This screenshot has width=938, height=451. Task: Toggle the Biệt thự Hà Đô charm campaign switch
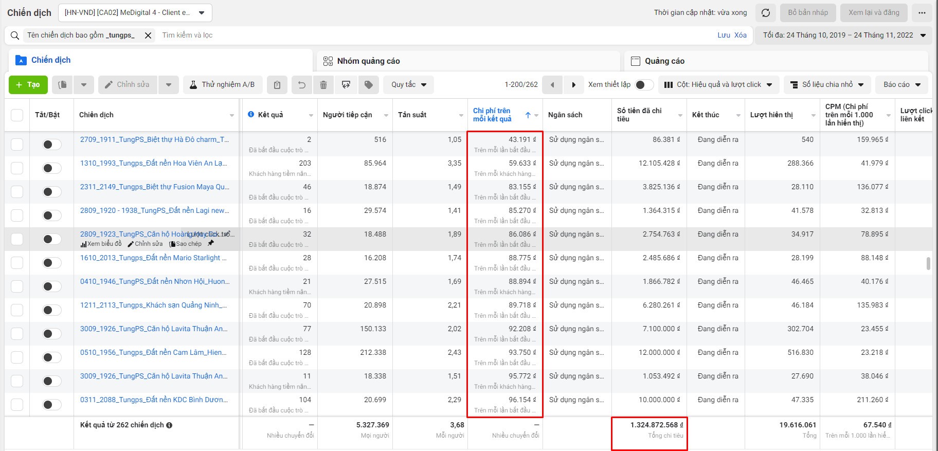[51, 145]
